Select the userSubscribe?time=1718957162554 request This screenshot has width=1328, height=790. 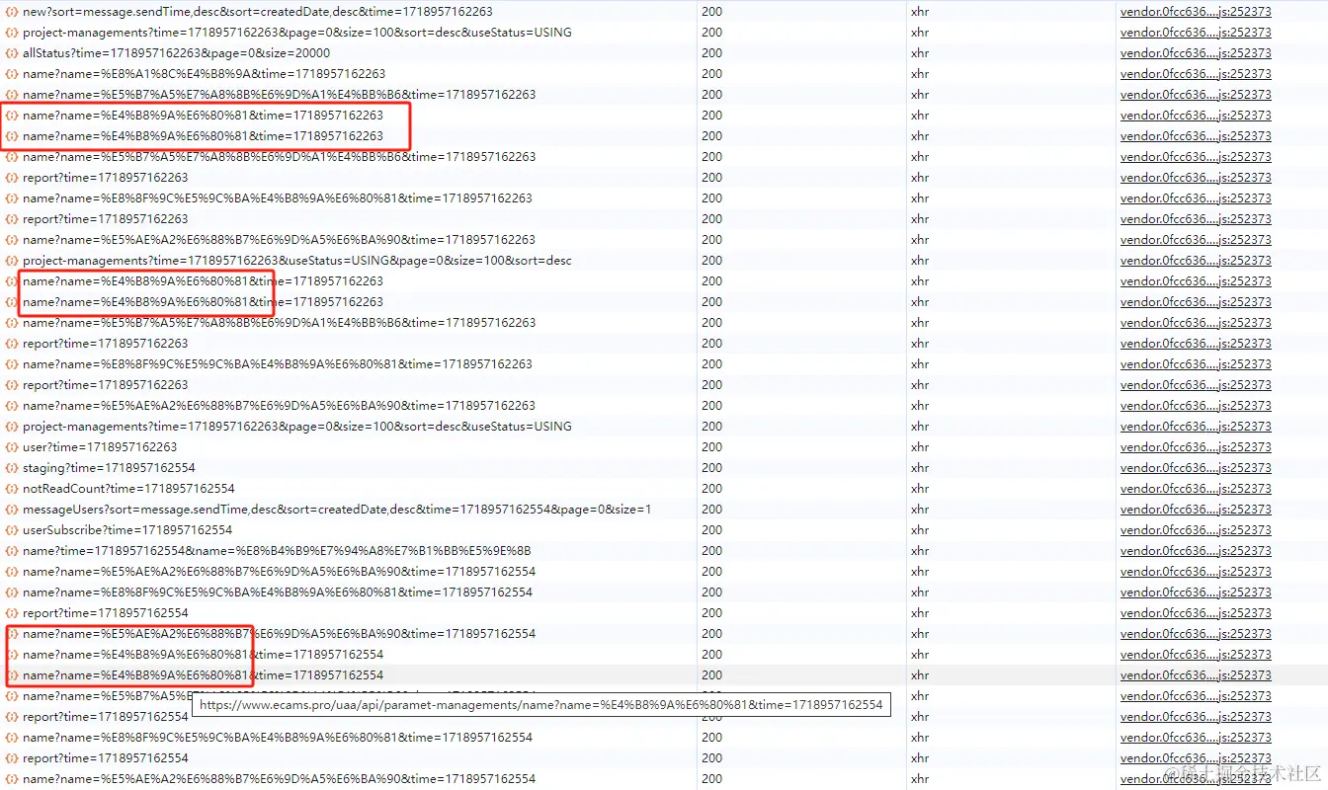pyautogui.click(x=127, y=530)
